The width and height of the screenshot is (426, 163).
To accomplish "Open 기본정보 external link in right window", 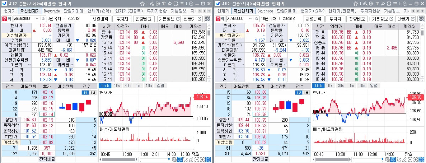I will point(382,19).
